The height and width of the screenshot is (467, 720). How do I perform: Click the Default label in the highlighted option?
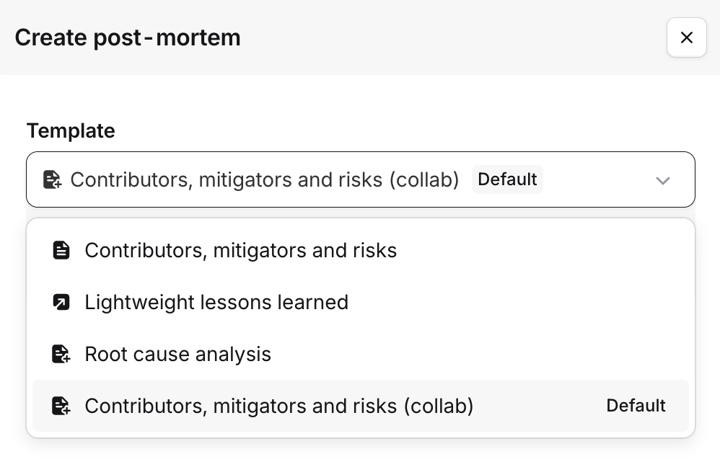pyautogui.click(x=636, y=406)
